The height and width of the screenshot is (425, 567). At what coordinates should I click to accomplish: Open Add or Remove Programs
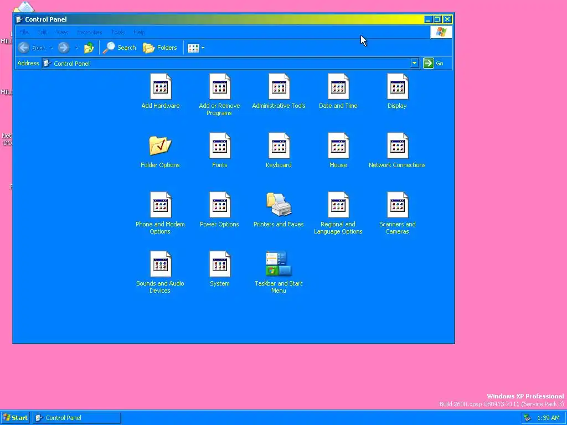click(x=219, y=95)
